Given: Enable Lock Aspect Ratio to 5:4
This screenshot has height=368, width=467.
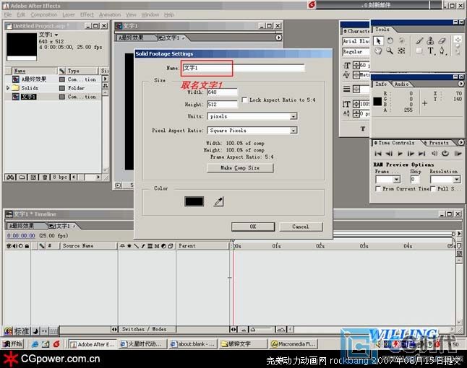Looking at the screenshot, I should pos(244,100).
